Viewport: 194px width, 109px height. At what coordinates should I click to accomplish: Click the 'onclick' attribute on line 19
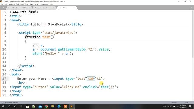point(90,87)
